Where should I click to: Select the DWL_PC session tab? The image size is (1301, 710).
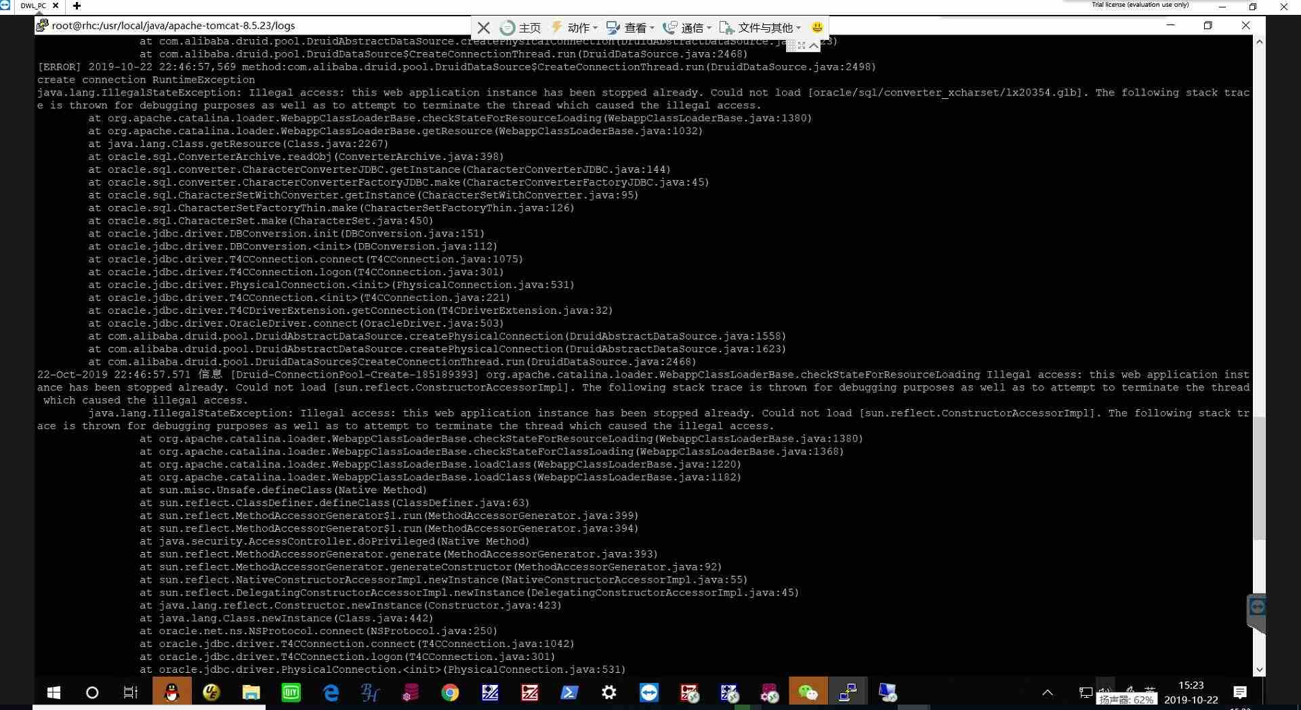[x=33, y=5]
